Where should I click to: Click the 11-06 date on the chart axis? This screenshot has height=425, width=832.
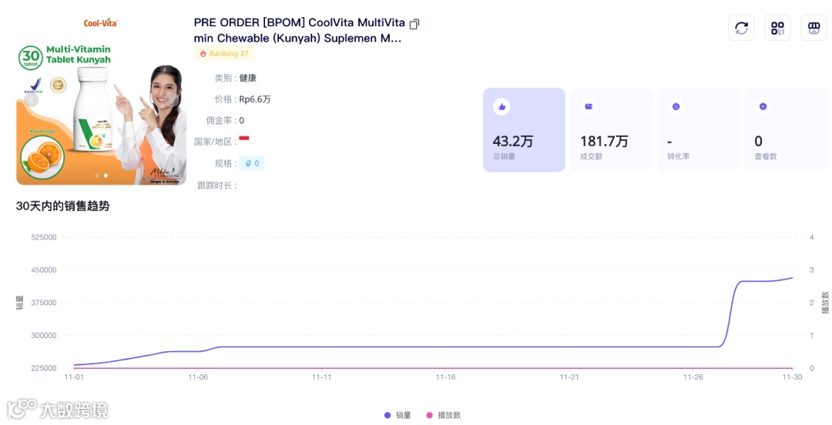point(198,377)
